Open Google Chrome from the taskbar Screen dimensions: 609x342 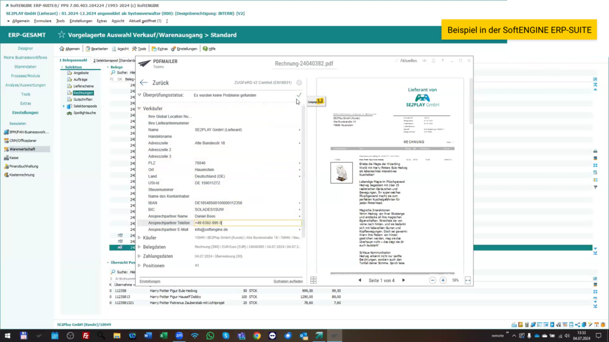point(257,336)
